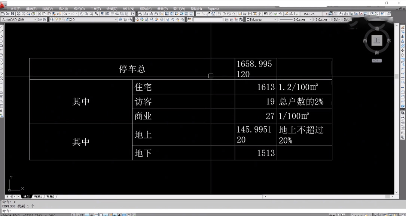
Task: Select the Move tool in modify toolbar
Action: (x=403, y=50)
